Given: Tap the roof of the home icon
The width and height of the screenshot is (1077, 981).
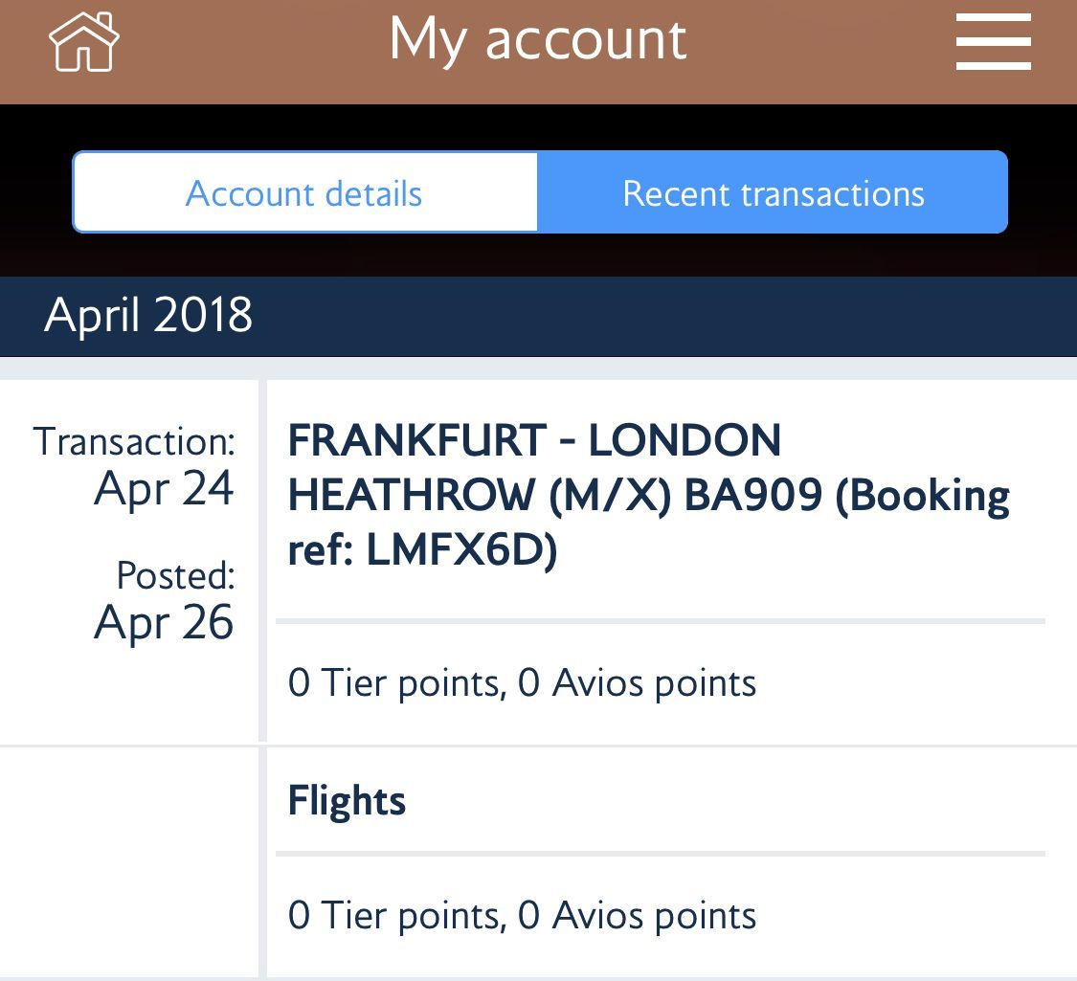Looking at the screenshot, I should pyautogui.click(x=84, y=28).
